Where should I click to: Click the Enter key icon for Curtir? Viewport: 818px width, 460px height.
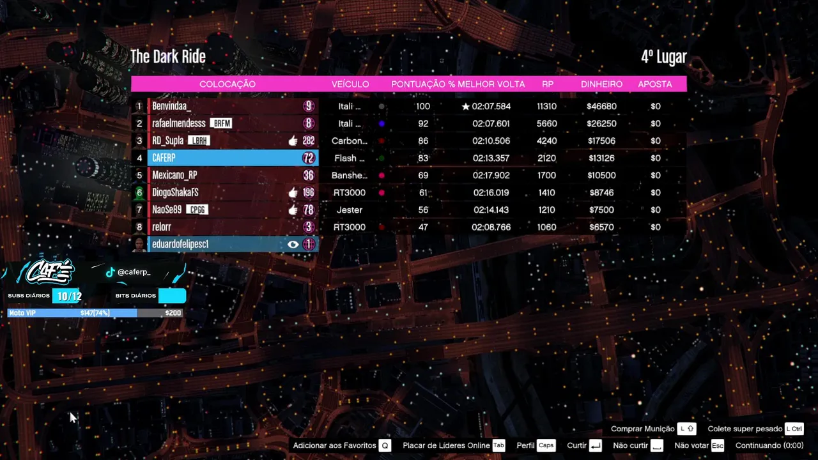point(596,445)
